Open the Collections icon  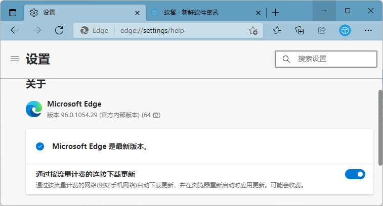(x=300, y=30)
